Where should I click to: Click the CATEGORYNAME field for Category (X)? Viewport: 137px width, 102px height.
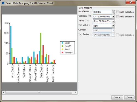point(102,17)
